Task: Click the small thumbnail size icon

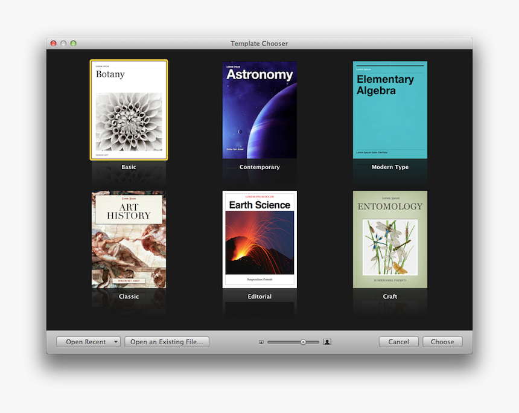Action: (x=261, y=342)
